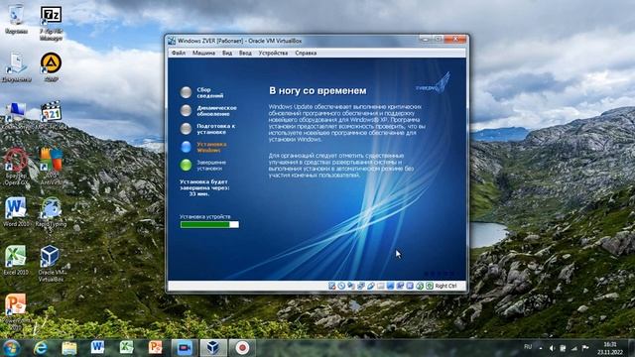Screen dimensions: 635x357
Task: Select the Computer desktop shortcut
Action: click(16, 116)
